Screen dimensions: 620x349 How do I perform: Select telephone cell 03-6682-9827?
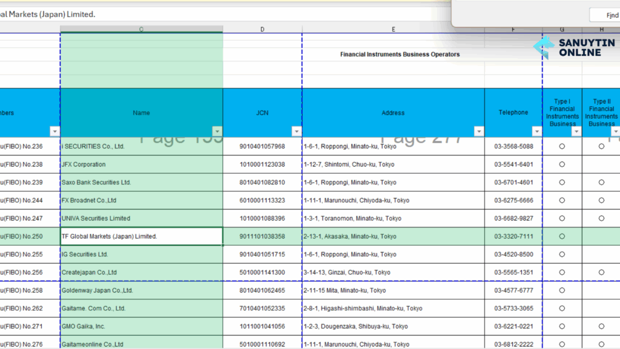click(x=513, y=218)
